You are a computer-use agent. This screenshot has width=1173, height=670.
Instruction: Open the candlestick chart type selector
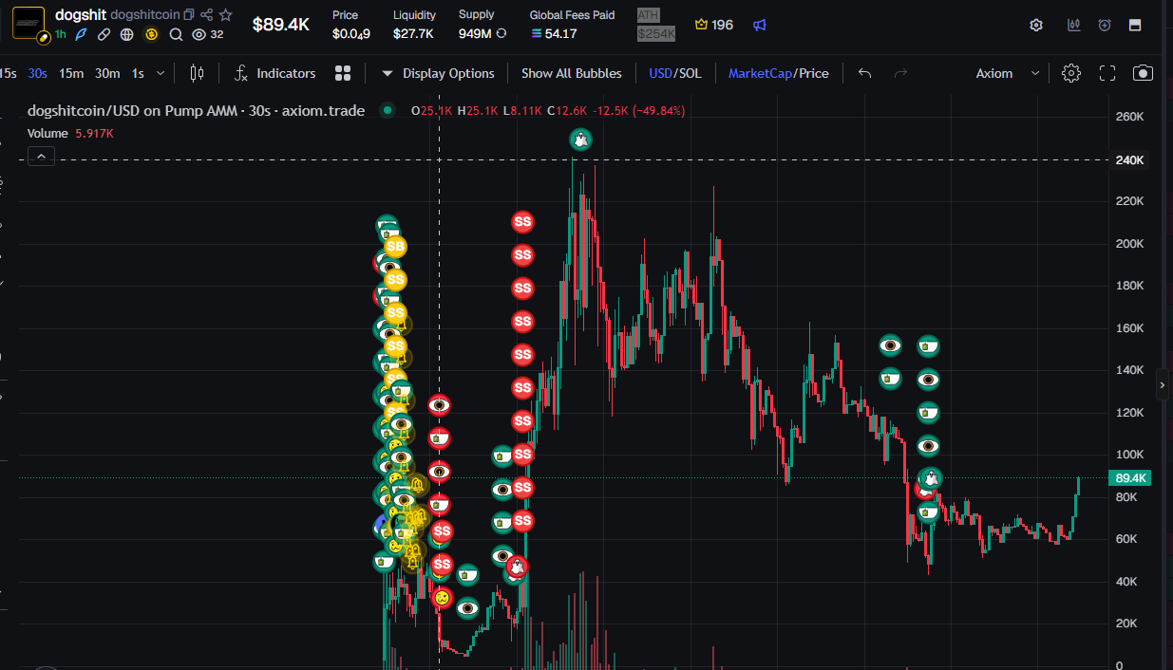click(197, 73)
